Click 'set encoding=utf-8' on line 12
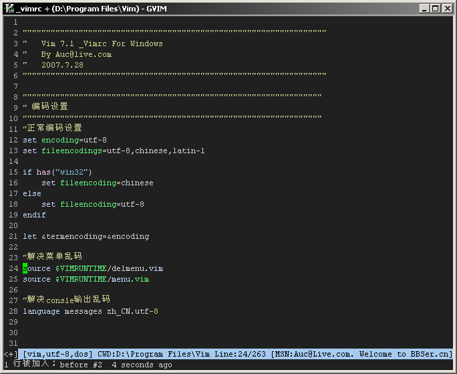This screenshot has width=457, height=374. pos(65,140)
